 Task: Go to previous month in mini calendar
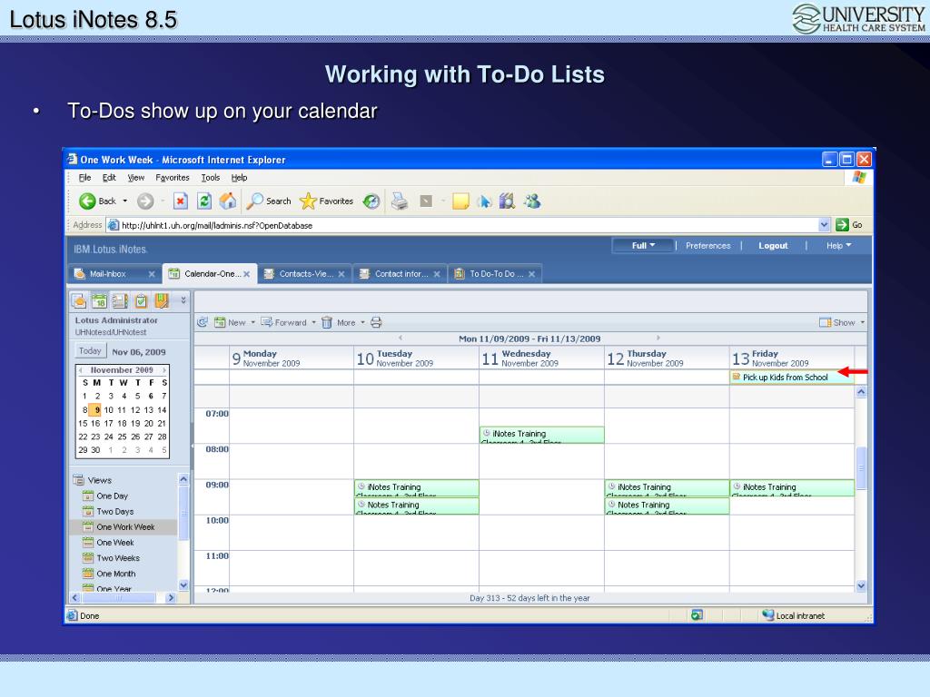pos(81,370)
